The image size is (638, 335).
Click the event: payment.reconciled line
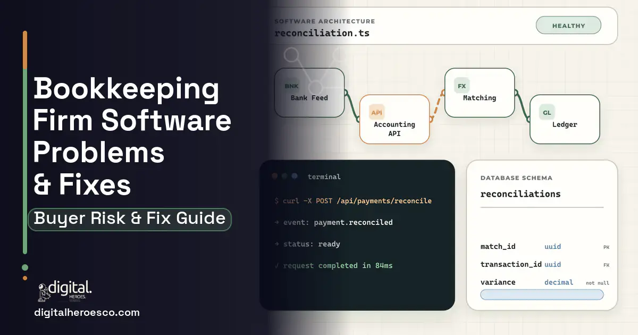(333, 222)
